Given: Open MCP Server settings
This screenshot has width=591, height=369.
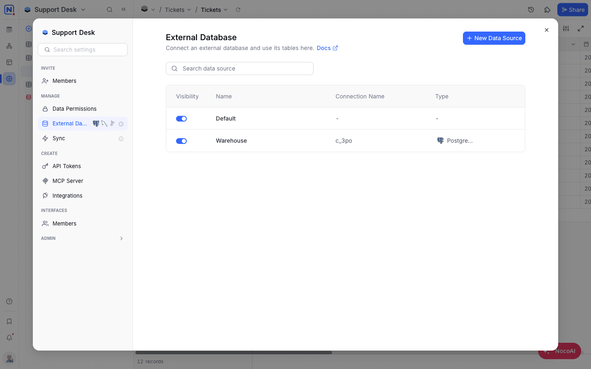Looking at the screenshot, I should [x=82, y=181].
